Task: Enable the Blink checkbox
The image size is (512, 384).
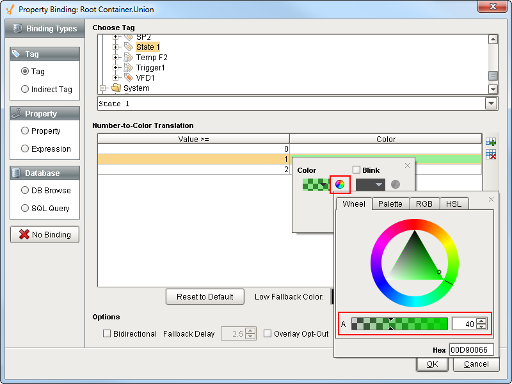Action: pos(357,170)
